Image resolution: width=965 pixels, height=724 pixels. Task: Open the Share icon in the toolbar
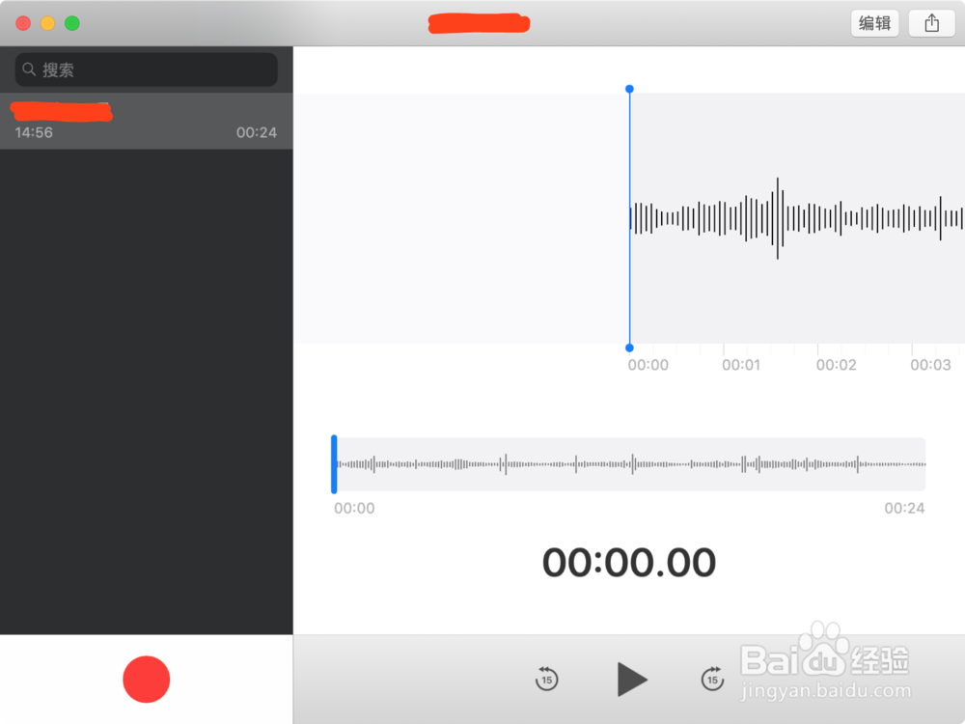929,22
